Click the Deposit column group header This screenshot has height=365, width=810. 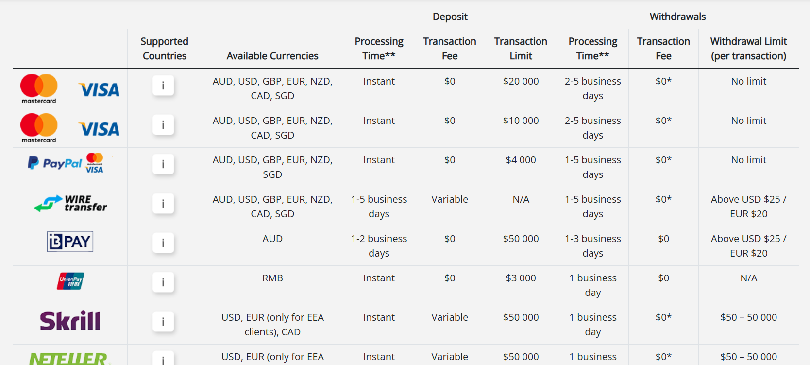450,17
